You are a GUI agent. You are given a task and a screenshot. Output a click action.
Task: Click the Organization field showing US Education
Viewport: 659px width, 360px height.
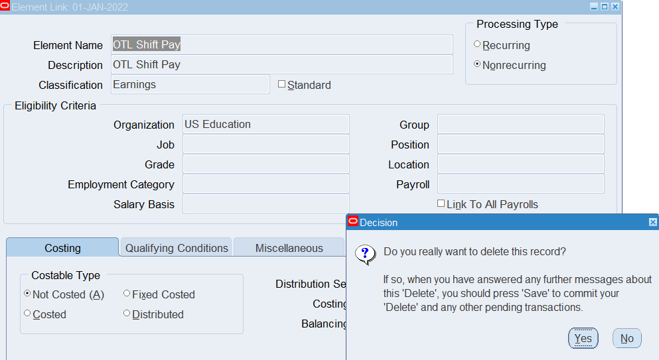point(265,125)
